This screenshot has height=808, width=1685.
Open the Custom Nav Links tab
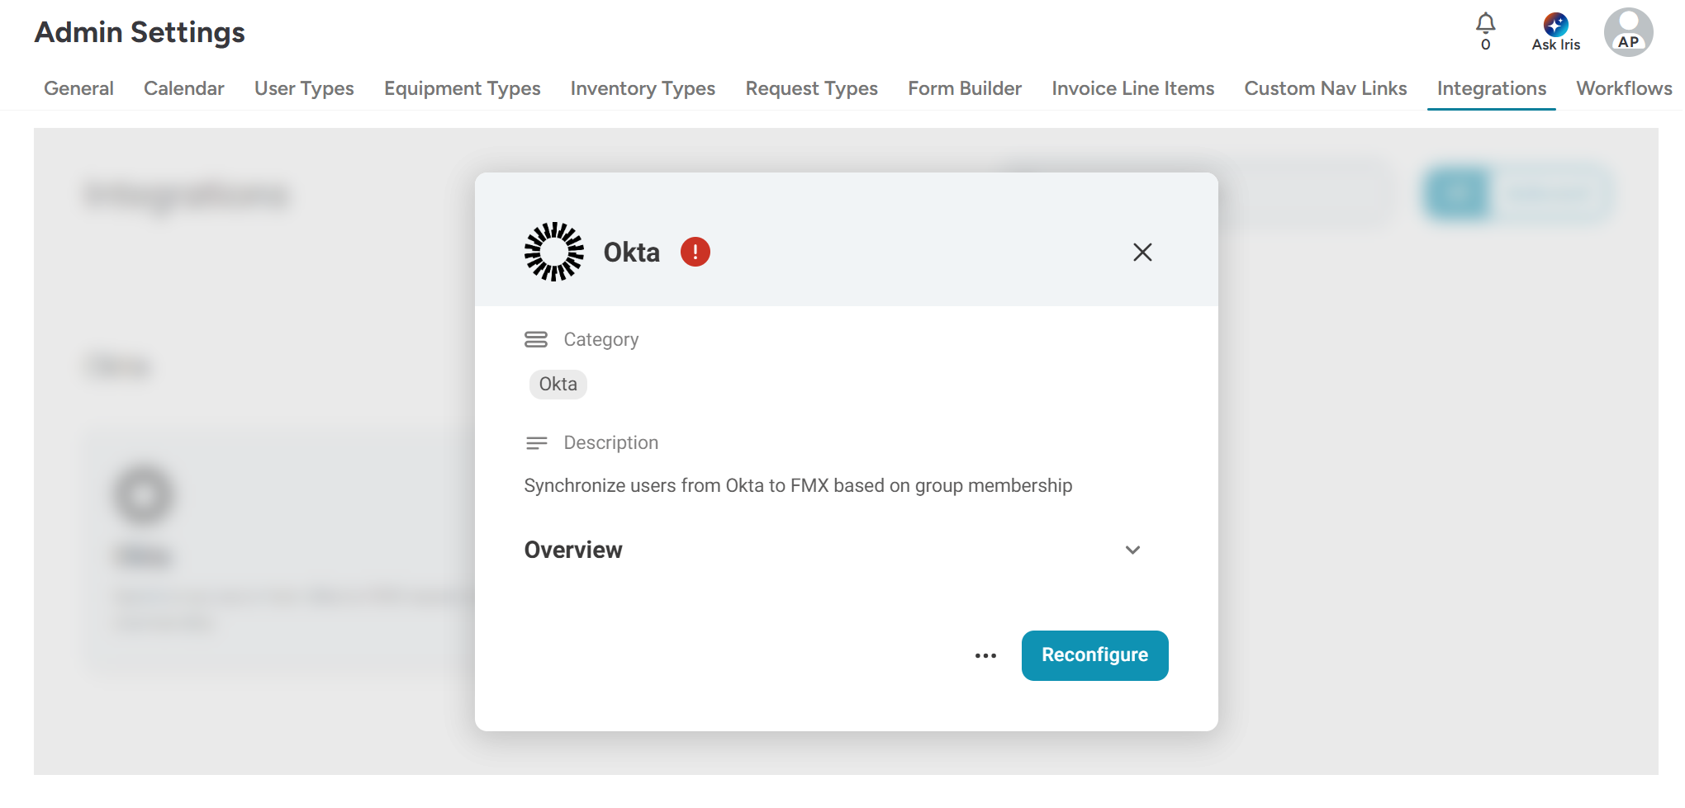click(x=1325, y=88)
